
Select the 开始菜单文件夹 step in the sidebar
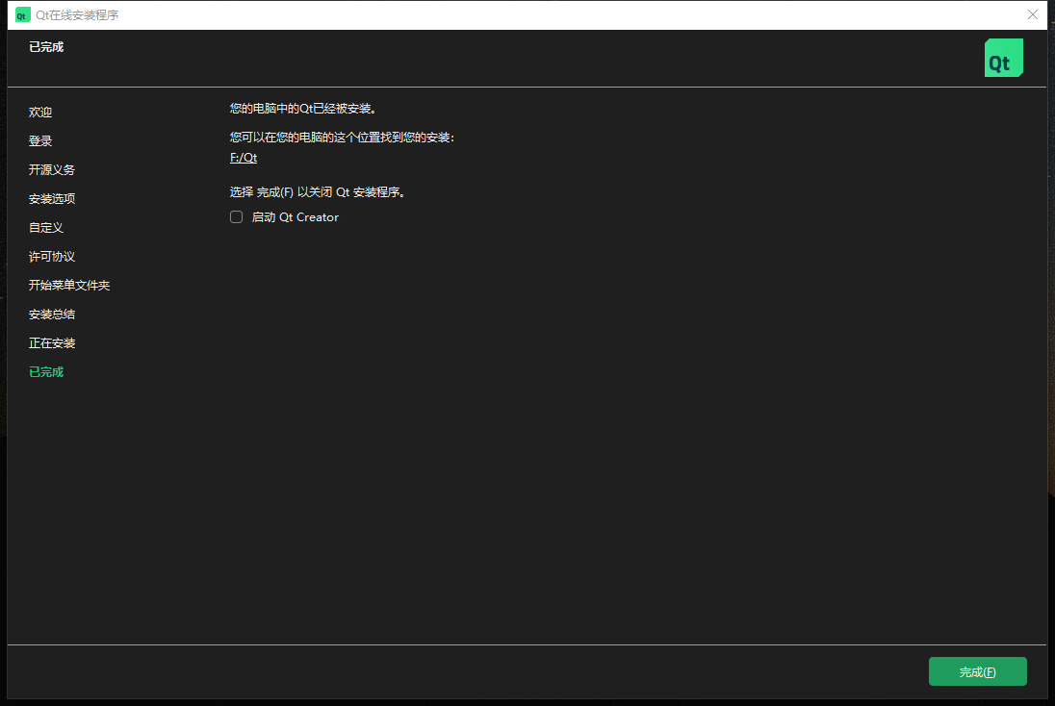click(69, 286)
